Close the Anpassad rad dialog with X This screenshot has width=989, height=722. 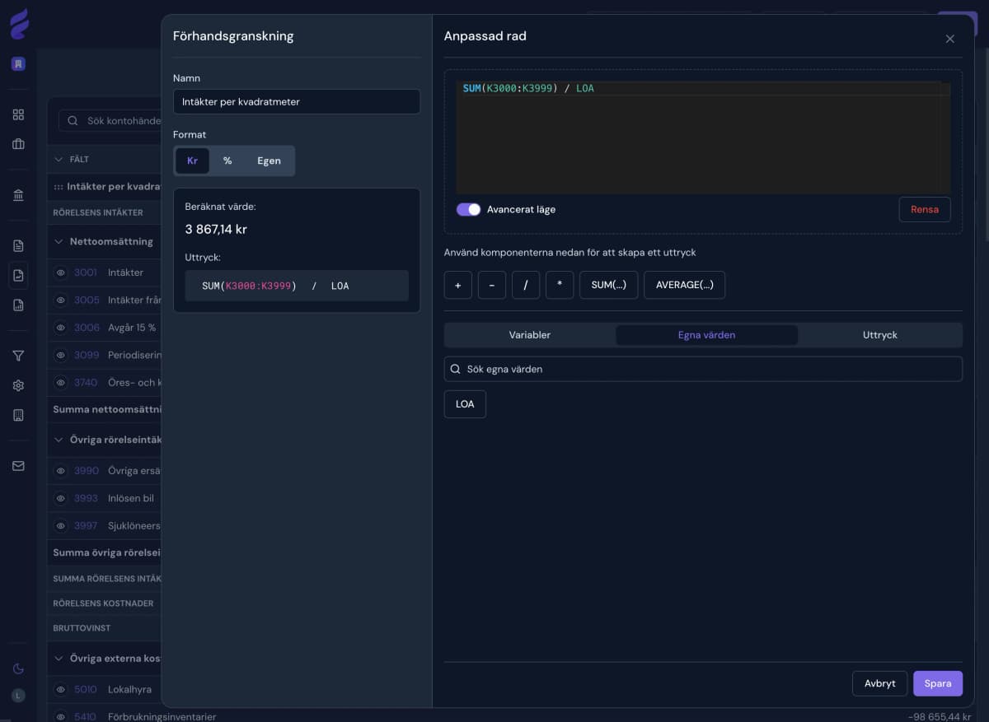click(949, 39)
